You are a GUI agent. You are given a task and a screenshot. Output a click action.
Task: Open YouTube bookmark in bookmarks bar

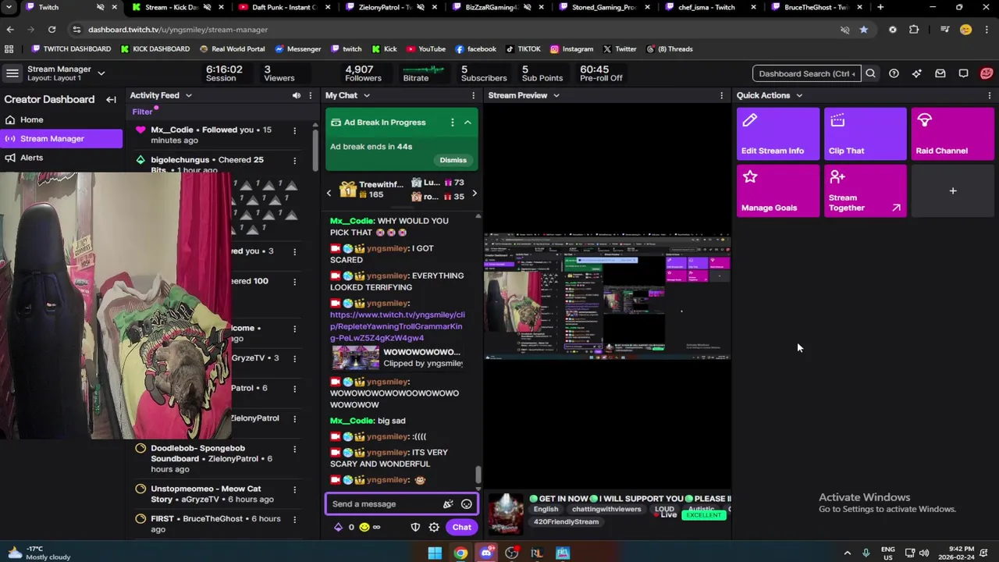[425, 48]
